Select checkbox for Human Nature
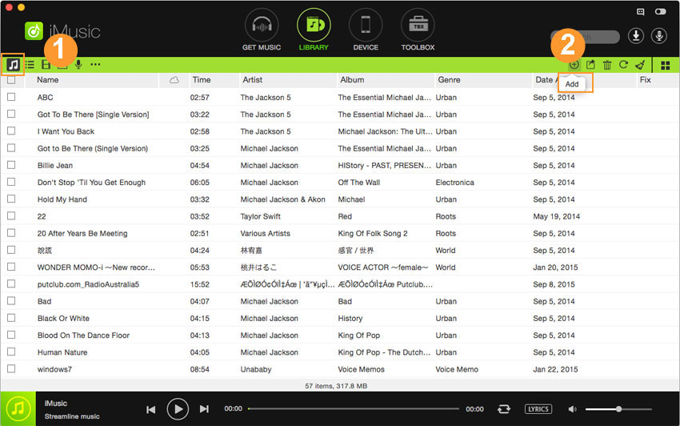This screenshot has width=680, height=426. click(x=11, y=352)
